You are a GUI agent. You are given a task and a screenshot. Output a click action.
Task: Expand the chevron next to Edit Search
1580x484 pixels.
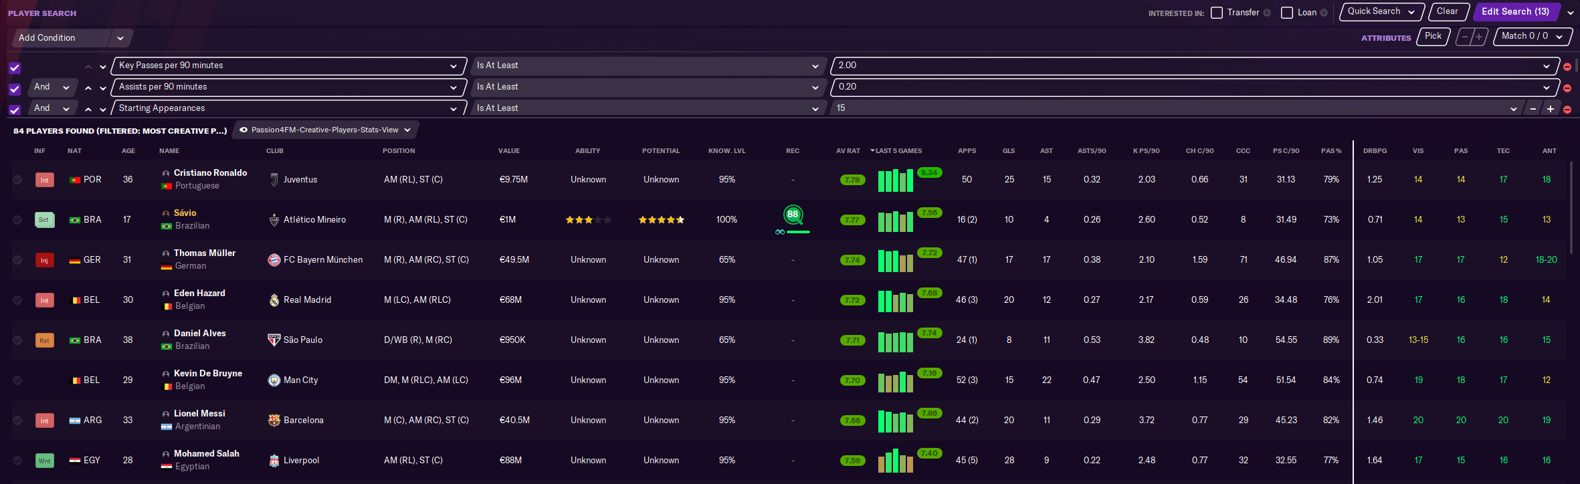tap(1570, 13)
